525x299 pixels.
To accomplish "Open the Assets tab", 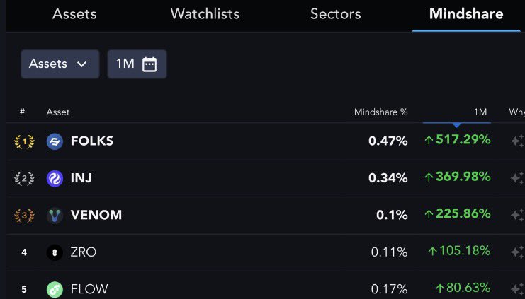I will tap(74, 14).
